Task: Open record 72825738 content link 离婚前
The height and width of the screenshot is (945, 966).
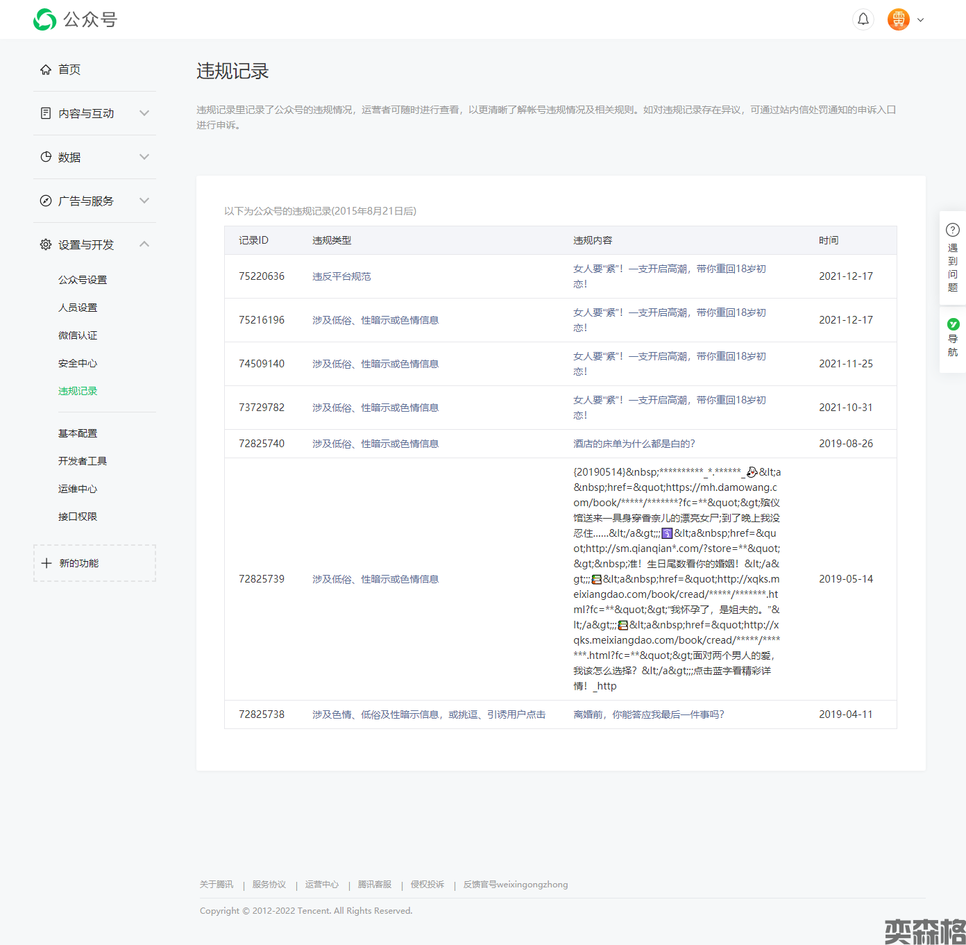Action: click(x=648, y=714)
